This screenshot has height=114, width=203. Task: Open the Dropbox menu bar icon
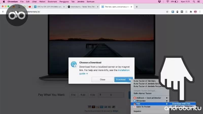coord(159,2)
